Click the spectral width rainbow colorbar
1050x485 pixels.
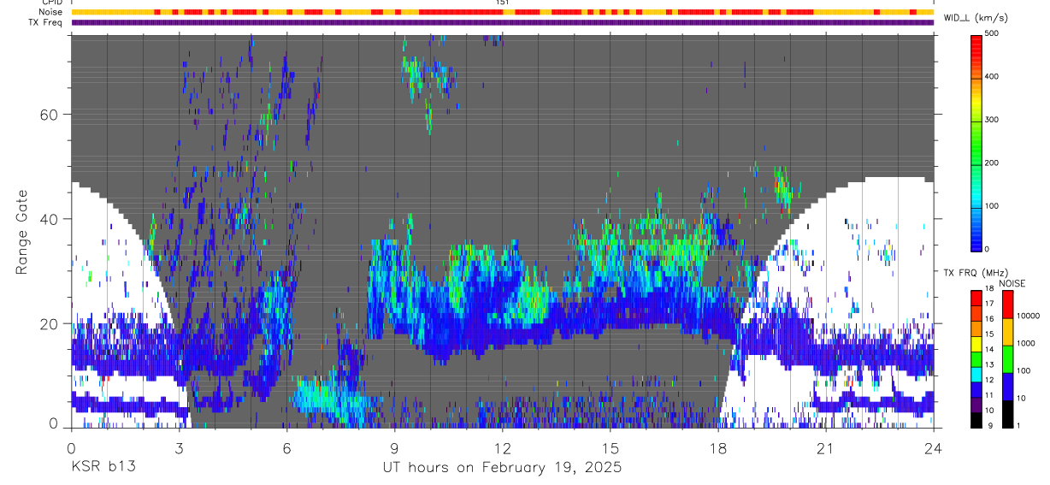pos(976,142)
